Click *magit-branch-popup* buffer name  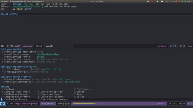(x=26, y=103)
